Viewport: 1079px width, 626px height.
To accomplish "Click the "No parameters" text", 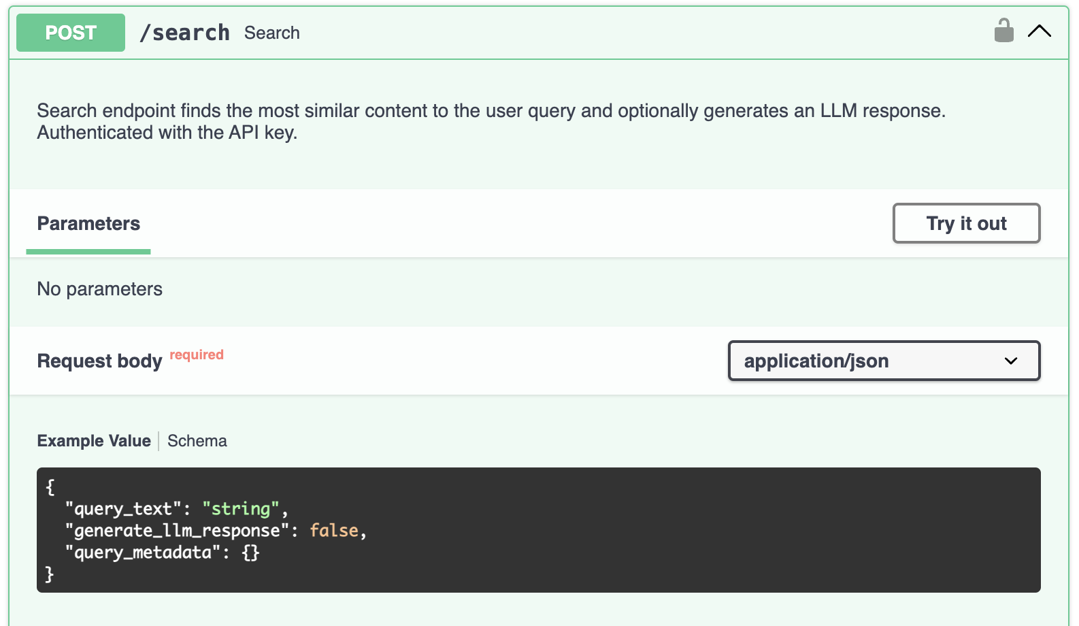I will point(100,289).
